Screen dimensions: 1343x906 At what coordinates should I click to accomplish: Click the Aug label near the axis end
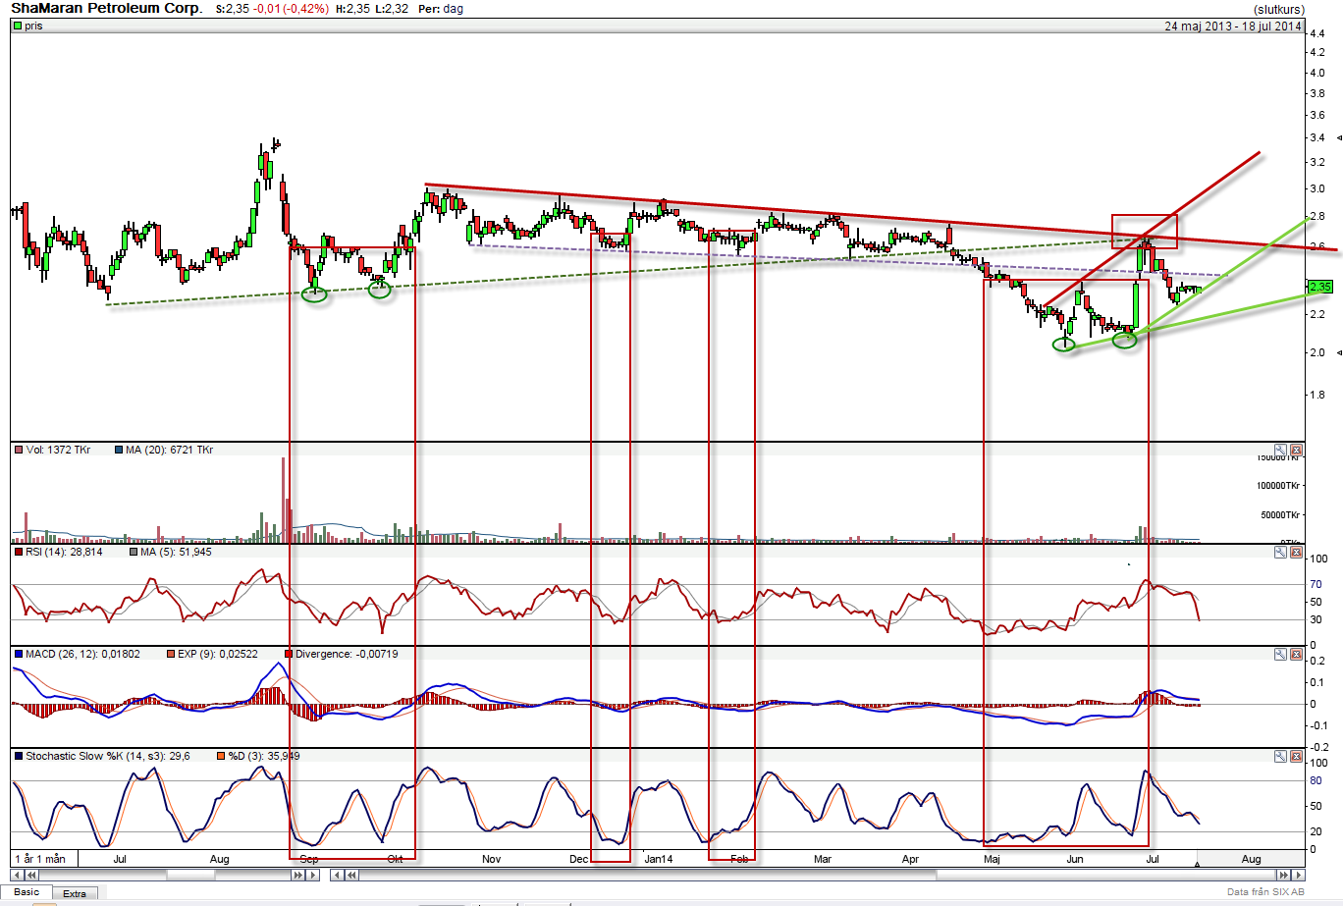[x=1251, y=859]
